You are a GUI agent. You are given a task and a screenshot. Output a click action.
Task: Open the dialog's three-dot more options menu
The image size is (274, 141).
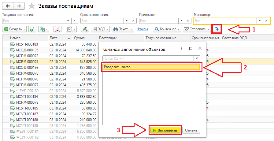[181, 49]
